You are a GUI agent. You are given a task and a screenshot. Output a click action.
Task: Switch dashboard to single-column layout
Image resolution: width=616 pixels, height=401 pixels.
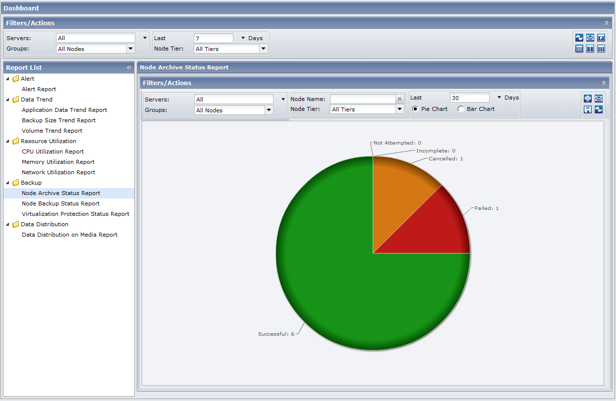point(579,49)
